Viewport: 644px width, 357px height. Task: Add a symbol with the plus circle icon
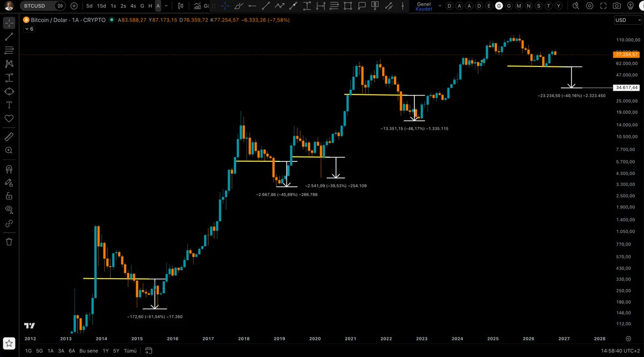(74, 6)
